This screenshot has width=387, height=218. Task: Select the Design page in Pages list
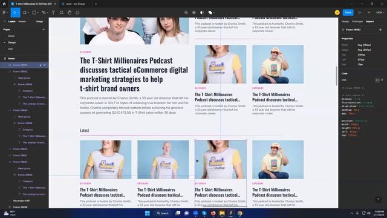(x=12, y=42)
